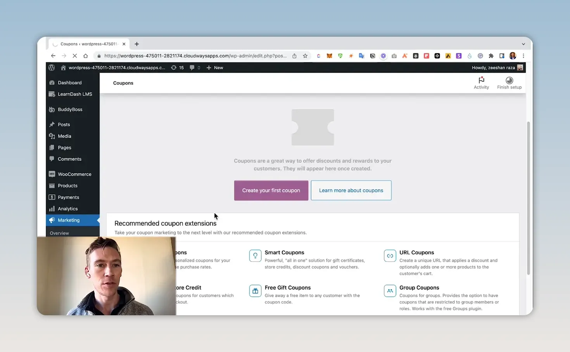Open the URL Coupons extension
570x352 pixels.
coord(416,253)
